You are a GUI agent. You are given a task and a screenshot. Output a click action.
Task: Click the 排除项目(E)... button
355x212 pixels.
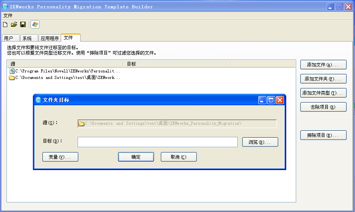323,135
